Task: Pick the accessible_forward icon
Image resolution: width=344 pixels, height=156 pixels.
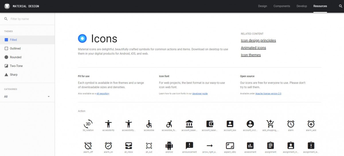Action: point(169,124)
